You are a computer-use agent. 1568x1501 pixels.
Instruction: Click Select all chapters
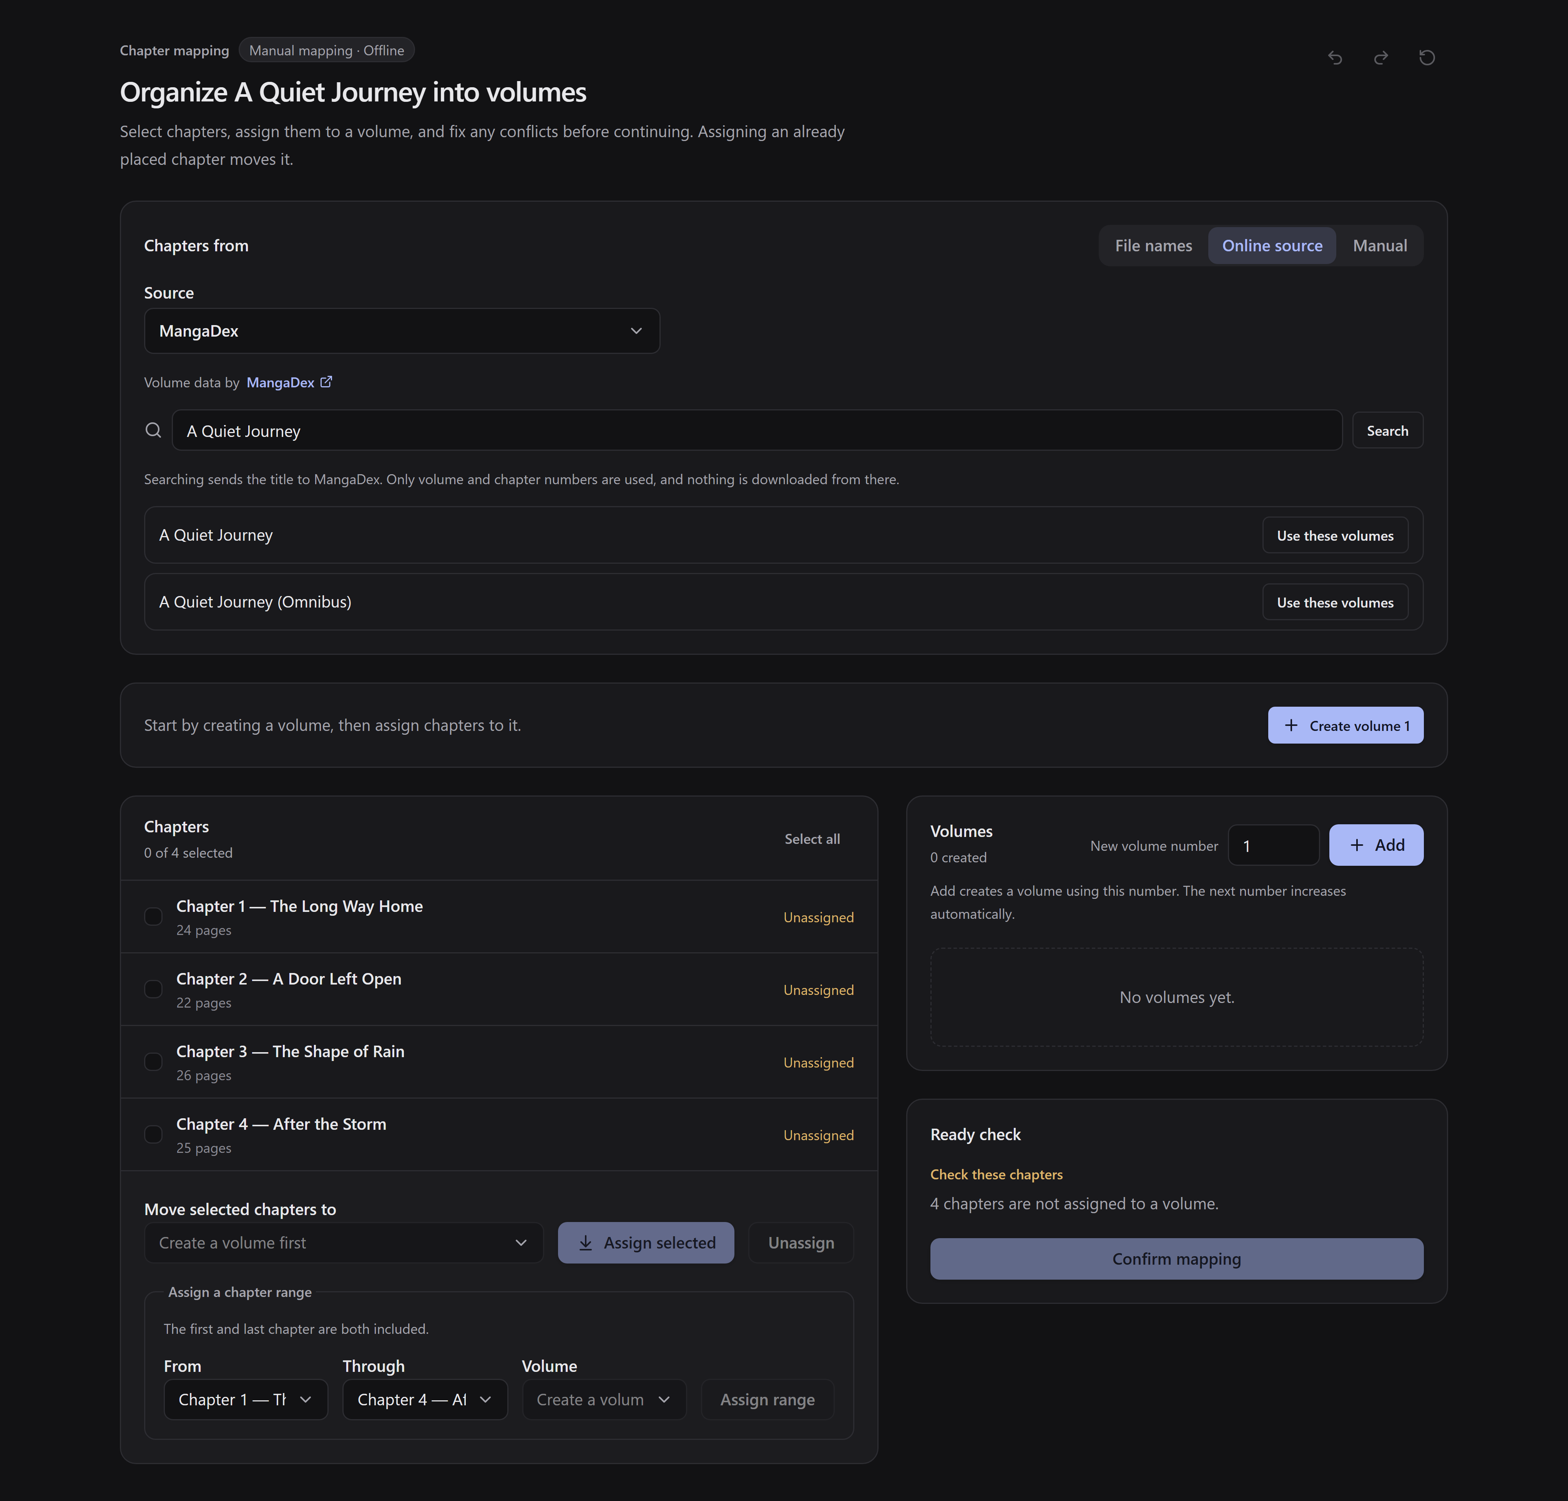[x=812, y=839]
